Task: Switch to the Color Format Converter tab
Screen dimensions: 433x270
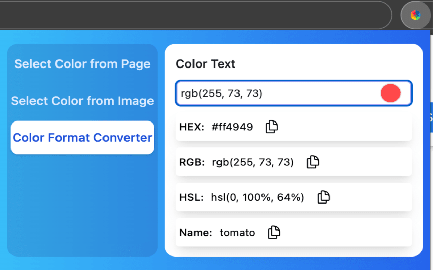Action: point(82,137)
